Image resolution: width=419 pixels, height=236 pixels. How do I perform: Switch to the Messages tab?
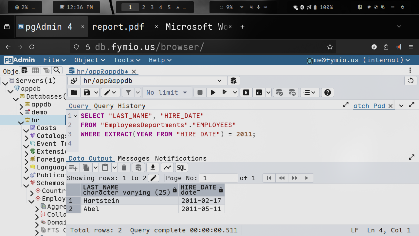click(134, 159)
